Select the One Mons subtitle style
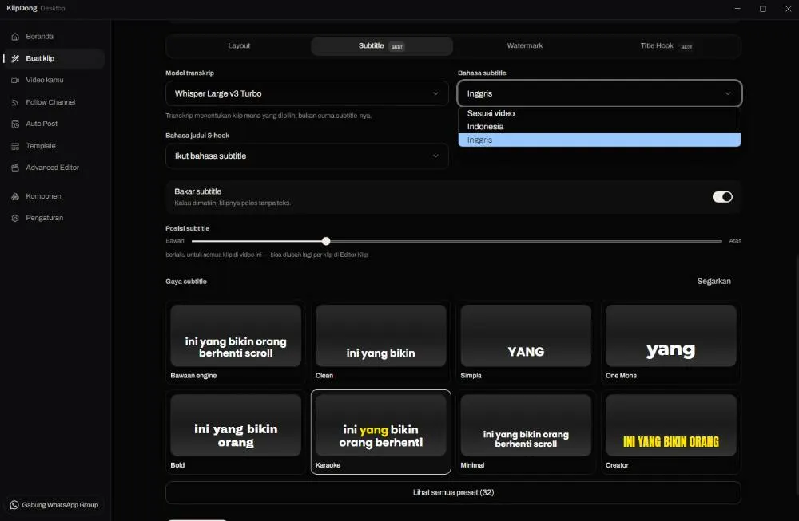The height and width of the screenshot is (521, 799). [x=670, y=342]
